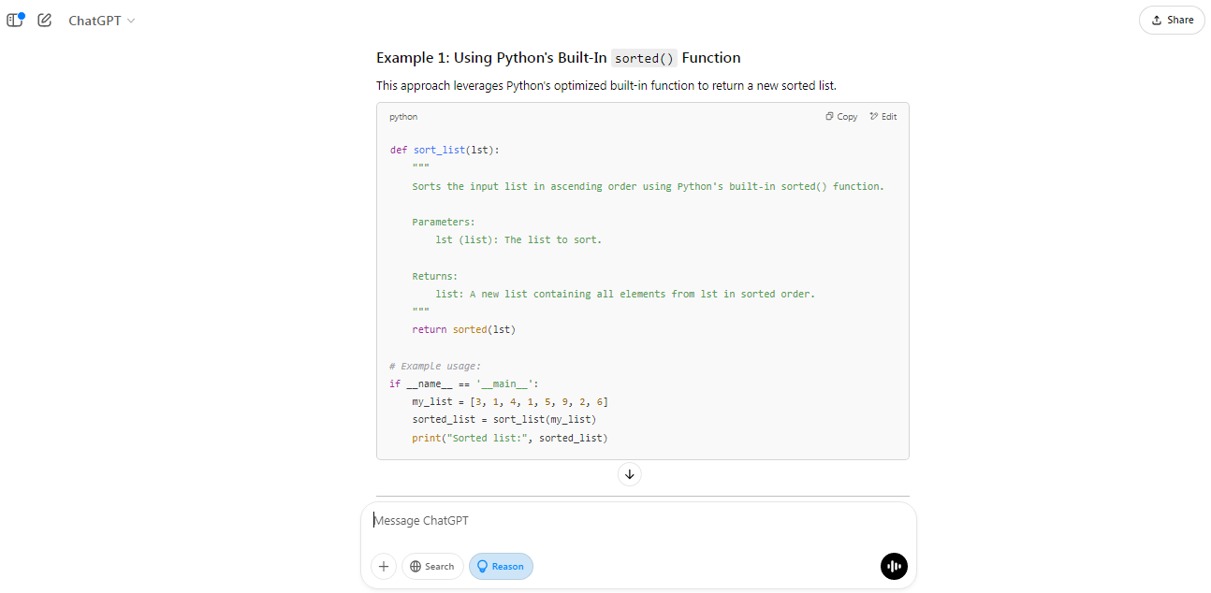1211x593 pixels.
Task: Copy the Python code block
Action: pos(841,117)
